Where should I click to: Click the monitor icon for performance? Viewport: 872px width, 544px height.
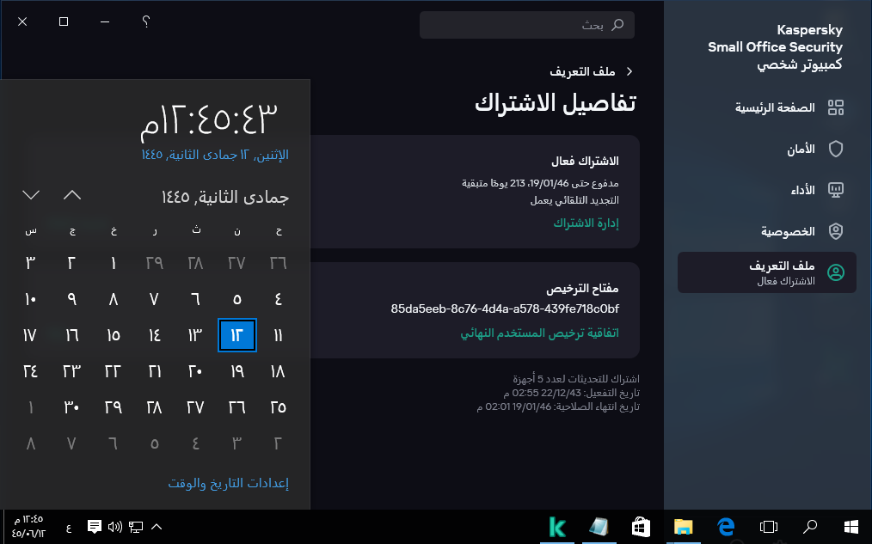coord(835,190)
